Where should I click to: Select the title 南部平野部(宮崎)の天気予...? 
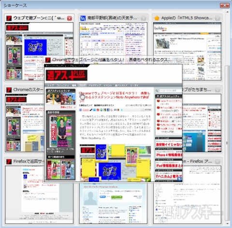112,18
